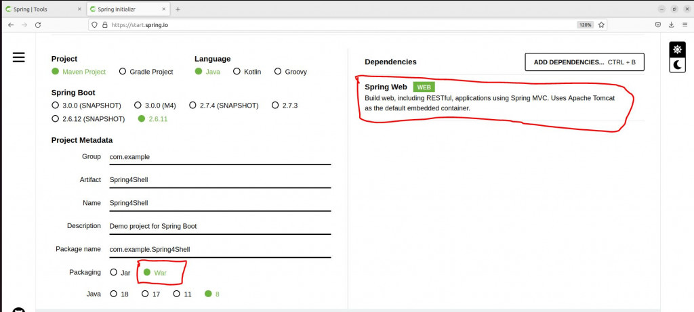694x312 pixels.
Task: Click the padlock site security icon
Action: tap(105, 25)
